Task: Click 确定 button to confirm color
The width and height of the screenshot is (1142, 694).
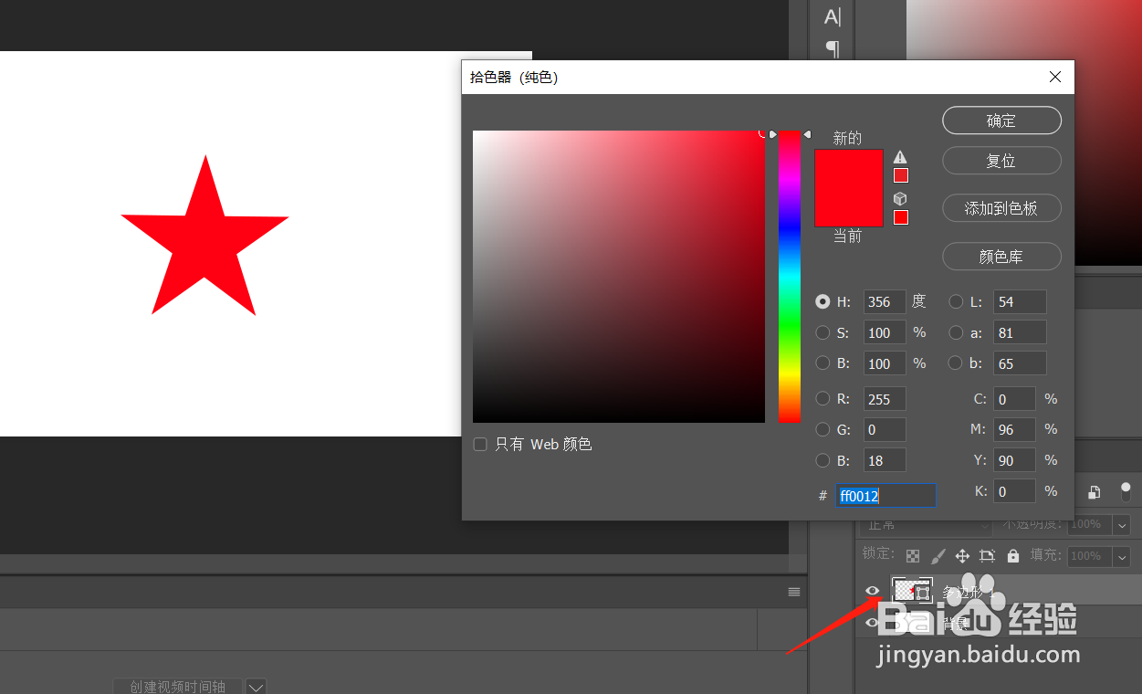Action: (1001, 121)
